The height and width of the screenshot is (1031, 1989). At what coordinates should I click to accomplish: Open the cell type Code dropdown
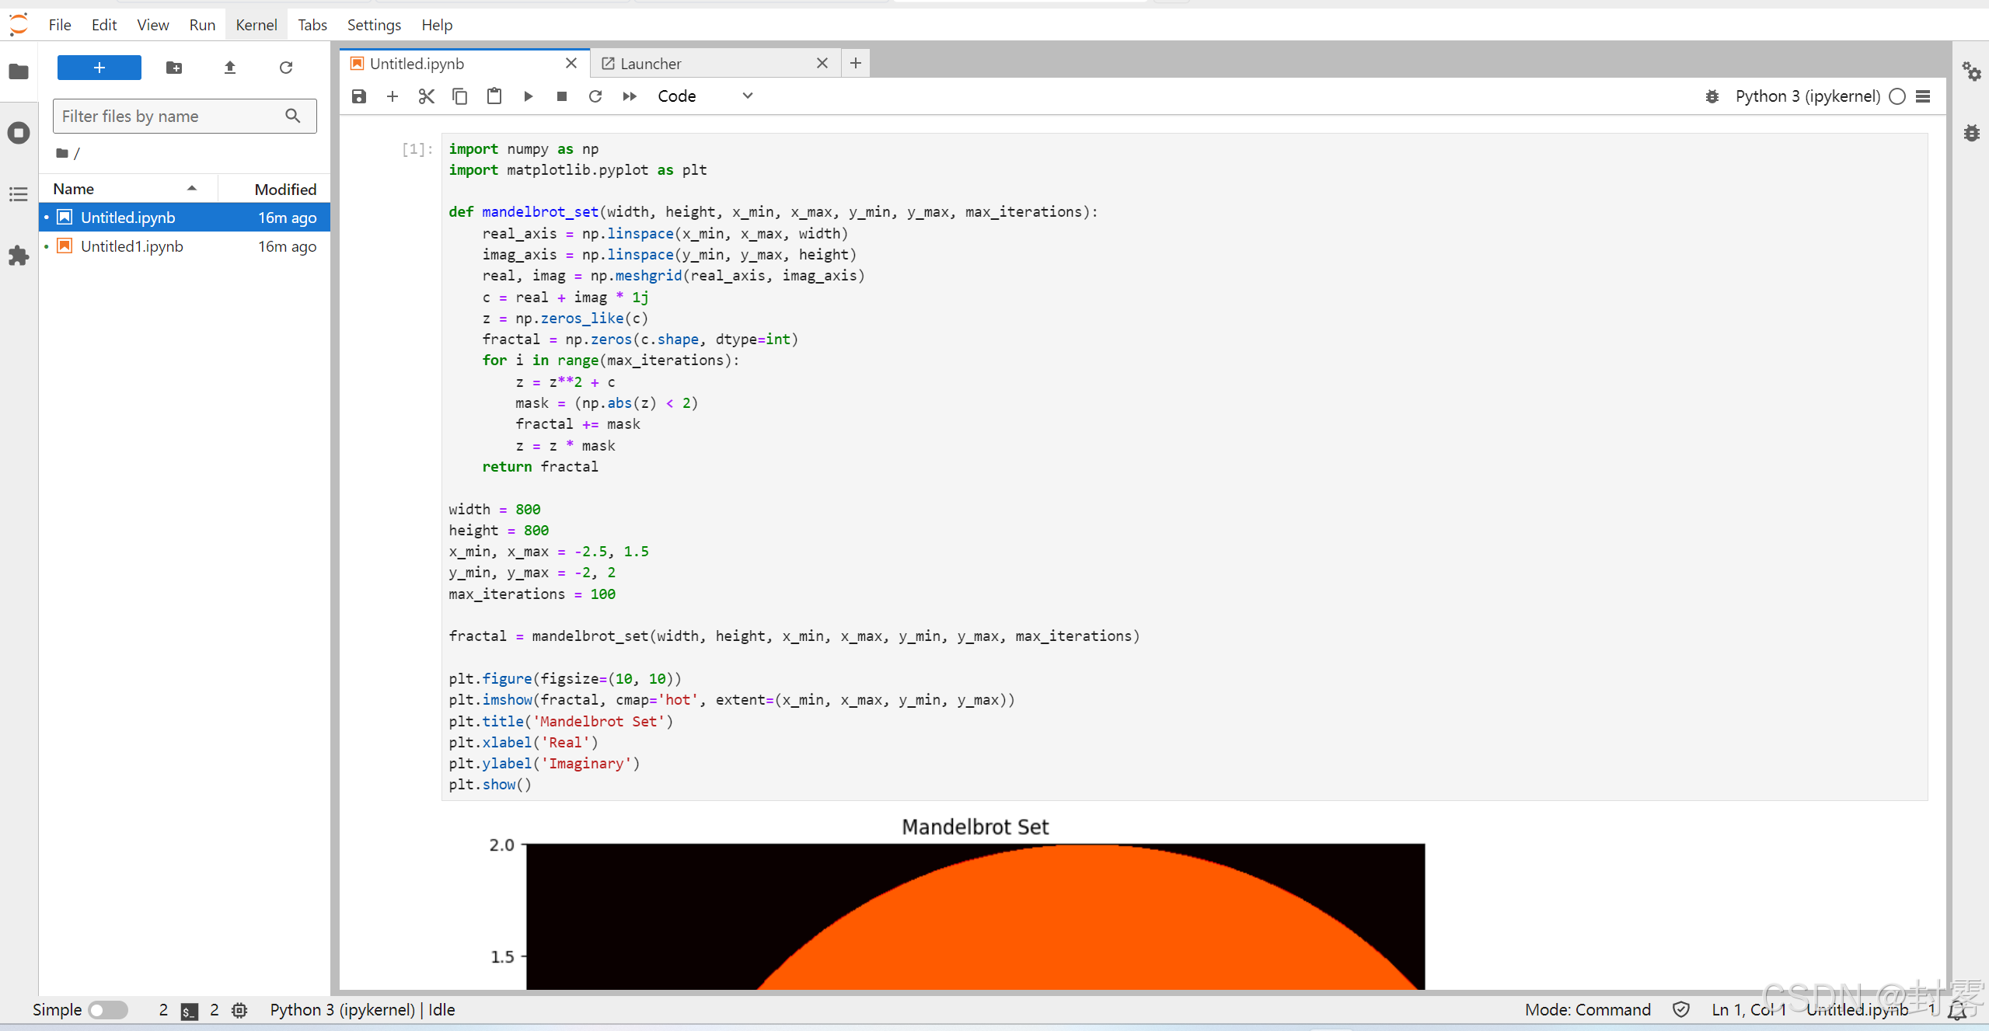click(704, 96)
